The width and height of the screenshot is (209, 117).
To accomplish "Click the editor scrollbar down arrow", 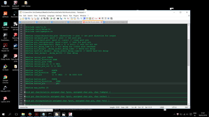I will pos(188,104).
